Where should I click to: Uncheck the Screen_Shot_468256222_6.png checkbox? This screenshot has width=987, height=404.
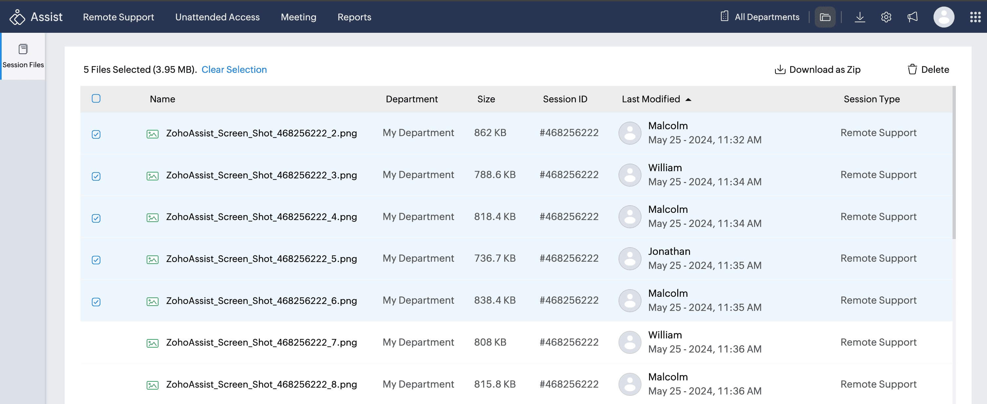tap(96, 302)
